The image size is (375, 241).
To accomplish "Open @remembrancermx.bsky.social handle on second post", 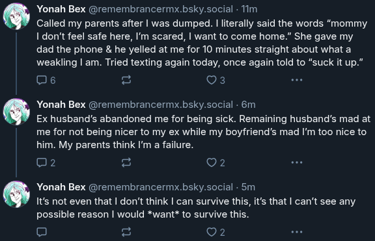I will [x=161, y=105].
